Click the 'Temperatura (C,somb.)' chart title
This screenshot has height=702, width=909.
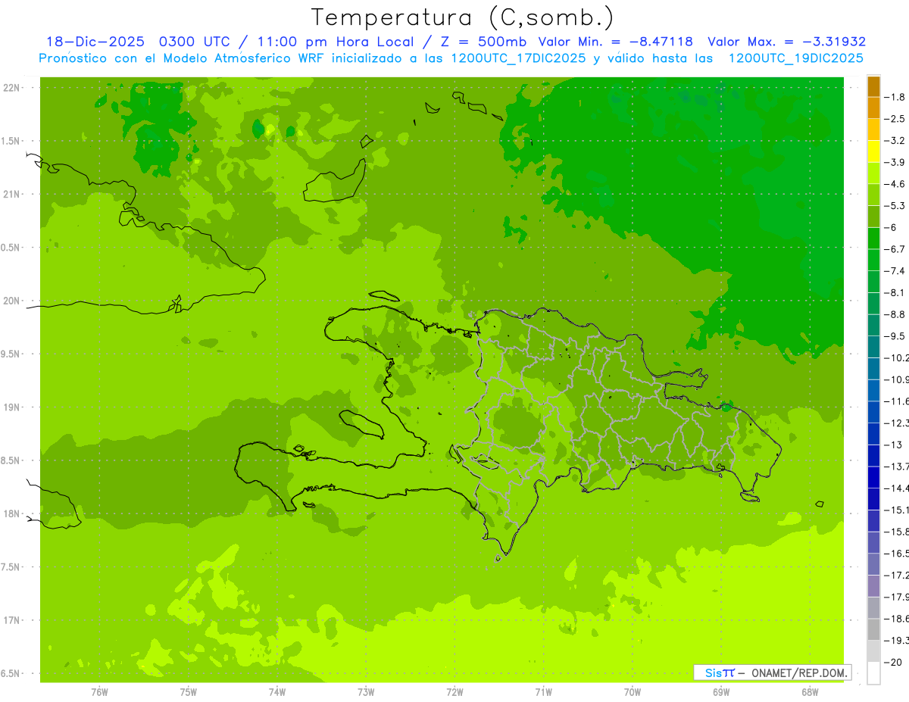pyautogui.click(x=462, y=17)
